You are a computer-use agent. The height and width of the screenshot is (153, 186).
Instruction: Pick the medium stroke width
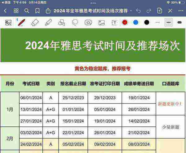pos(169,22)
